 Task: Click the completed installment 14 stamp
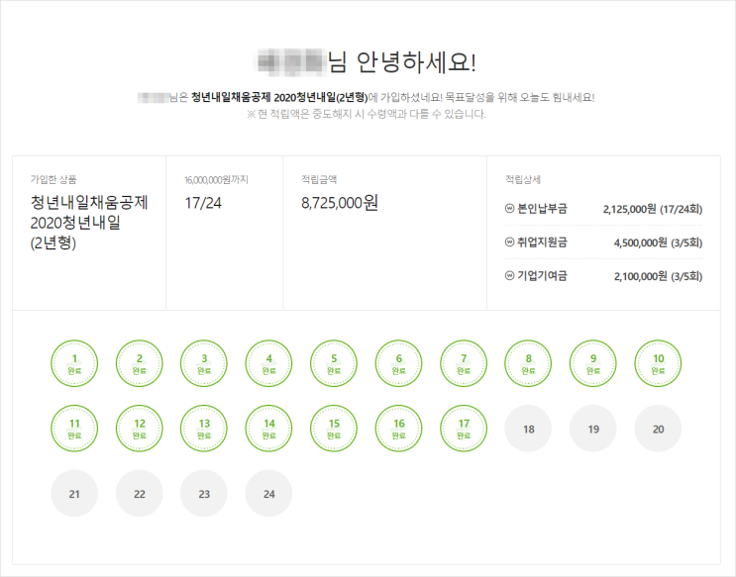[268, 429]
